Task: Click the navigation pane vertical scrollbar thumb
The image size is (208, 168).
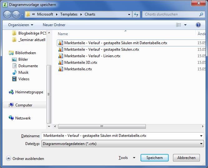Action: [x=49, y=94]
